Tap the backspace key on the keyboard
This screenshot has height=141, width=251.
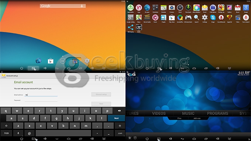click(119, 111)
